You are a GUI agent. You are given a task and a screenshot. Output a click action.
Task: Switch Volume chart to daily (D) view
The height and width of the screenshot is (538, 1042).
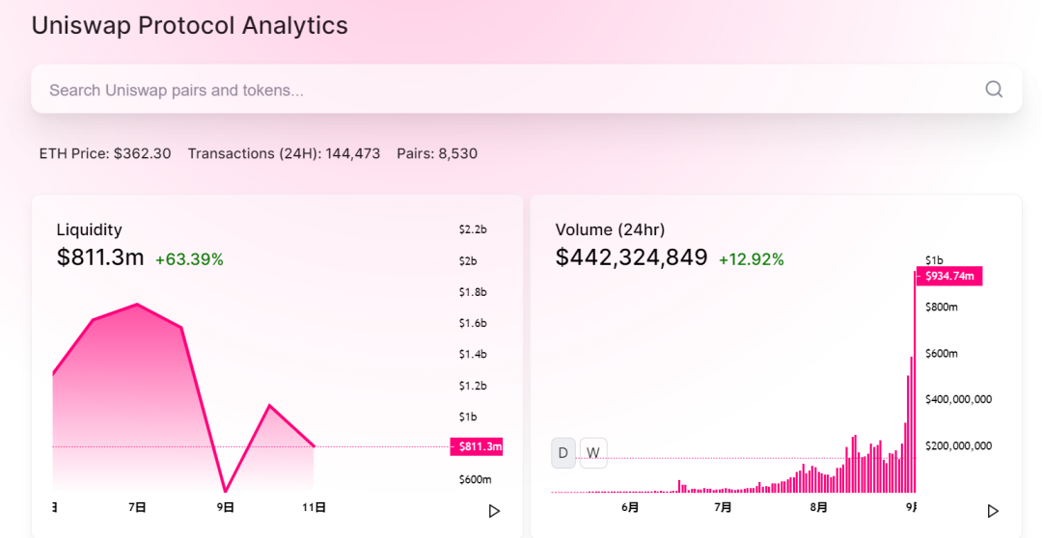tap(563, 452)
